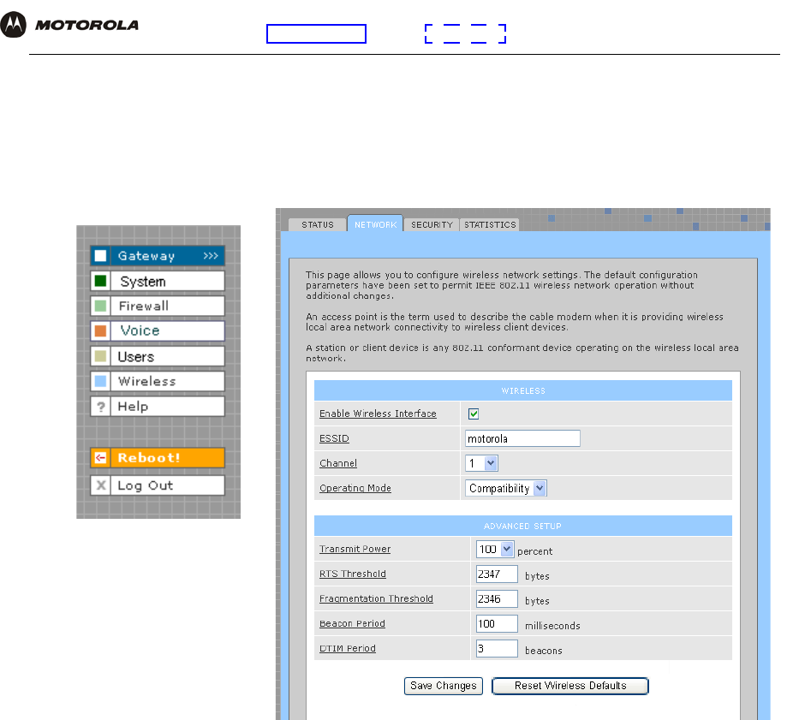Uncheck Enable Wireless Interface checkbox
This screenshot has width=805, height=720.
click(474, 414)
